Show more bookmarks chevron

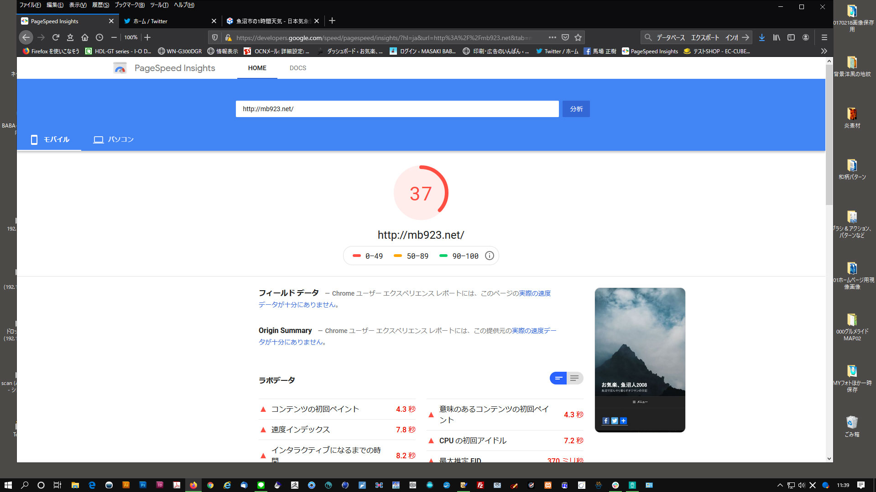coord(824,51)
